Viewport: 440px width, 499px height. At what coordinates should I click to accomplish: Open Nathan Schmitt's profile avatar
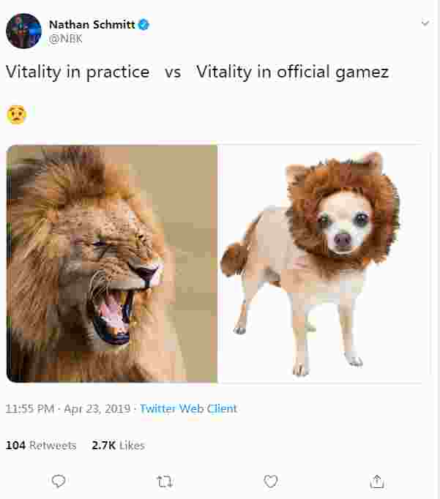[x=23, y=31]
